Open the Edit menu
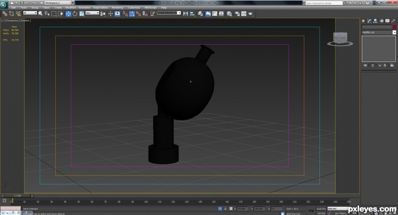The height and width of the screenshot is (215, 398). click(x=13, y=8)
